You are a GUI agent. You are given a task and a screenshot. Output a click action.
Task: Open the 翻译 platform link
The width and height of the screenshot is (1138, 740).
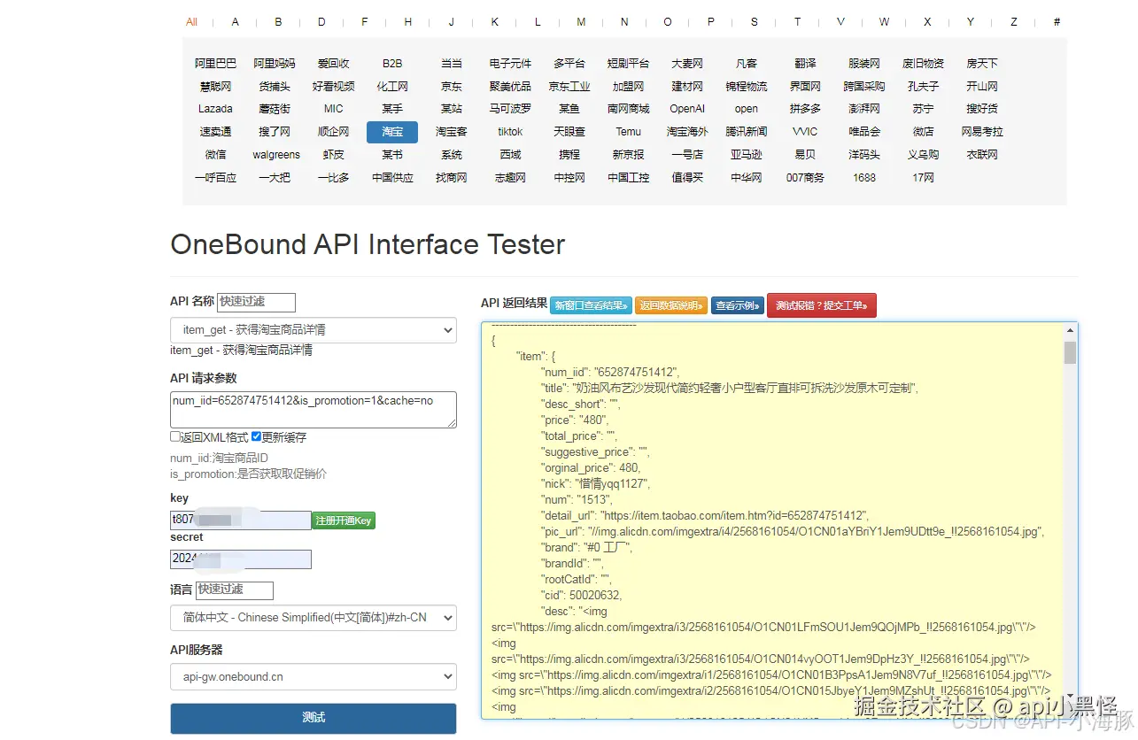click(805, 64)
